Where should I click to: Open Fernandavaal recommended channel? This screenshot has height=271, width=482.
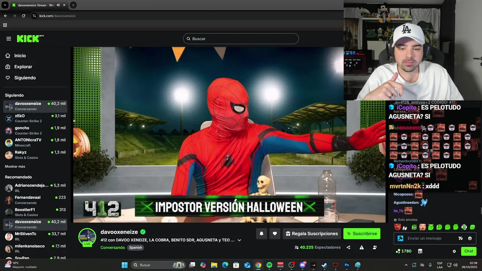point(35,200)
